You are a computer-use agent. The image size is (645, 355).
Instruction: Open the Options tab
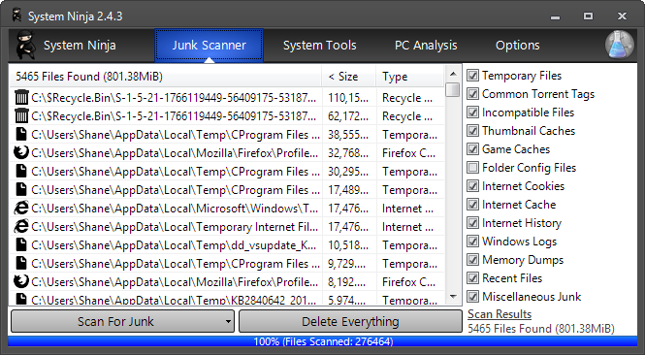(x=518, y=46)
